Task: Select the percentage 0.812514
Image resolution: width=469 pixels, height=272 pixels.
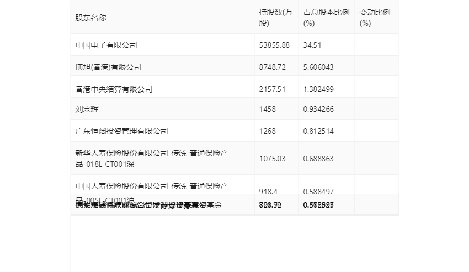Action: 318,132
